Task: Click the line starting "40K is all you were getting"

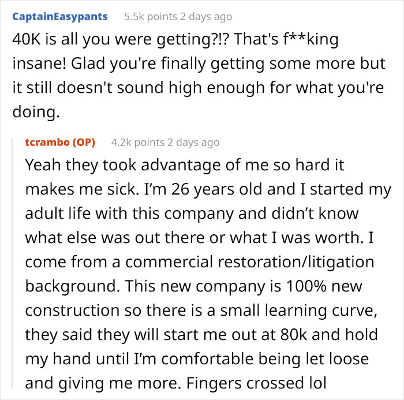Action: 173,42
